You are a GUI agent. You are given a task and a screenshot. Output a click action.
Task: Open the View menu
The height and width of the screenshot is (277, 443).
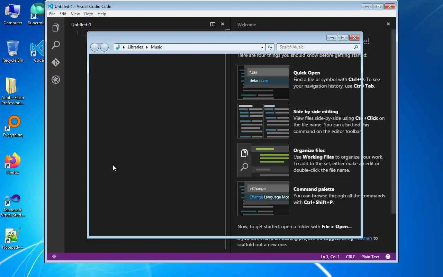coord(75,14)
